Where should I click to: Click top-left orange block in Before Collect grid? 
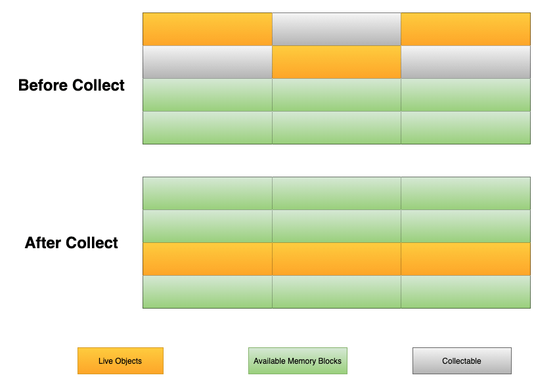[208, 30]
